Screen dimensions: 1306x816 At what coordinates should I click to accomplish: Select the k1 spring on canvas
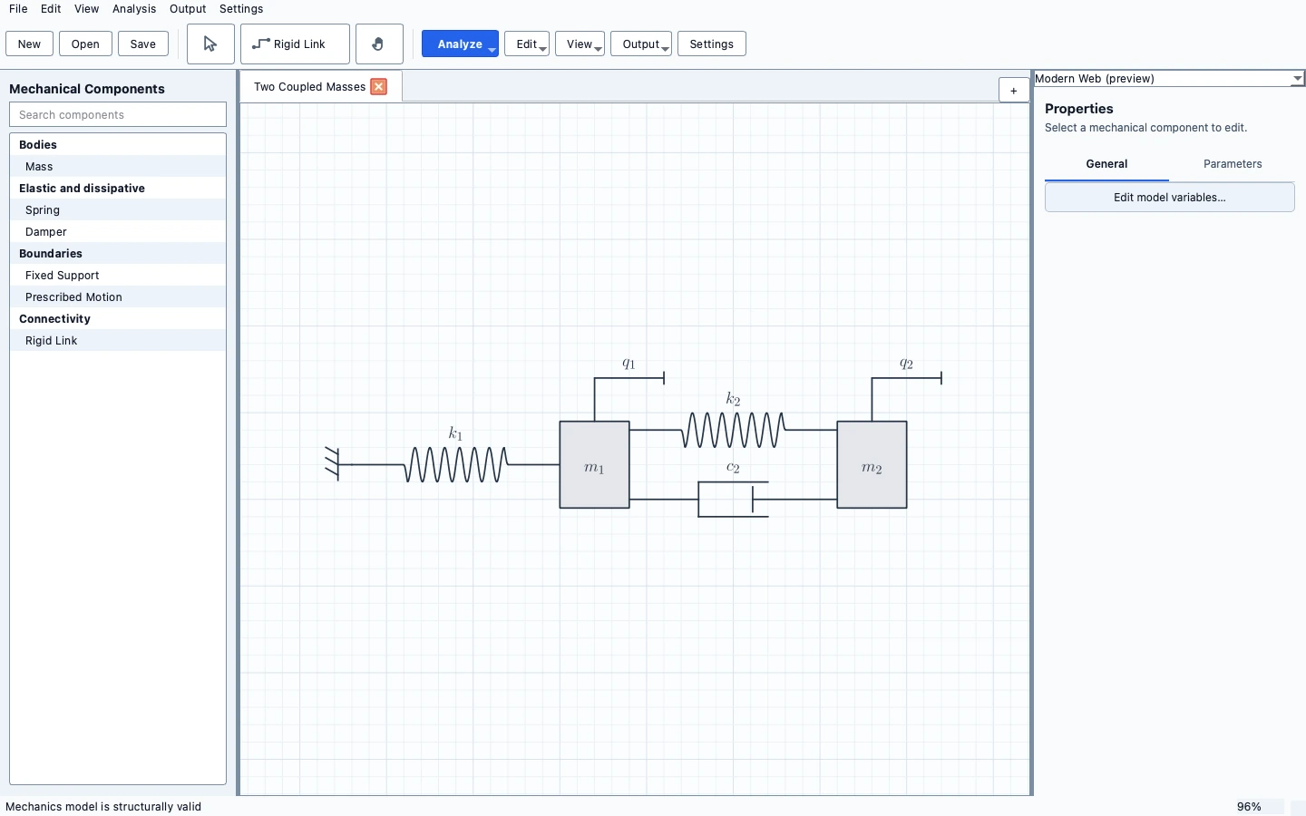pos(456,464)
